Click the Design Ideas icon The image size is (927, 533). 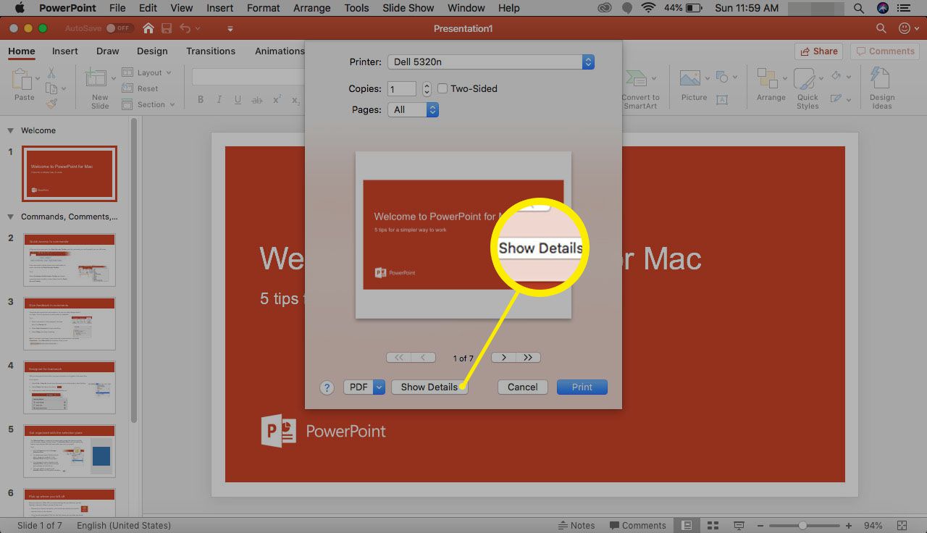tap(880, 80)
